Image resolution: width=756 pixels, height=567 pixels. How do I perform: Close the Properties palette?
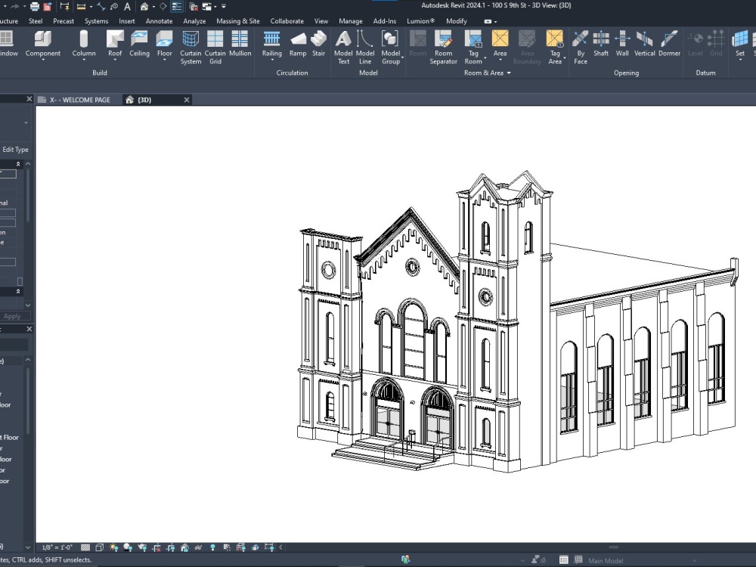[x=29, y=99]
